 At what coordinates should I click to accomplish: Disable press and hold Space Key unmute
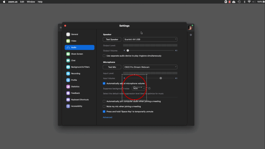(104, 112)
